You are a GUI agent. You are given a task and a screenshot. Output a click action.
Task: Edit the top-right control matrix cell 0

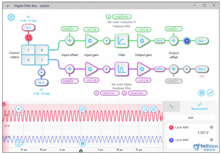[42, 50]
